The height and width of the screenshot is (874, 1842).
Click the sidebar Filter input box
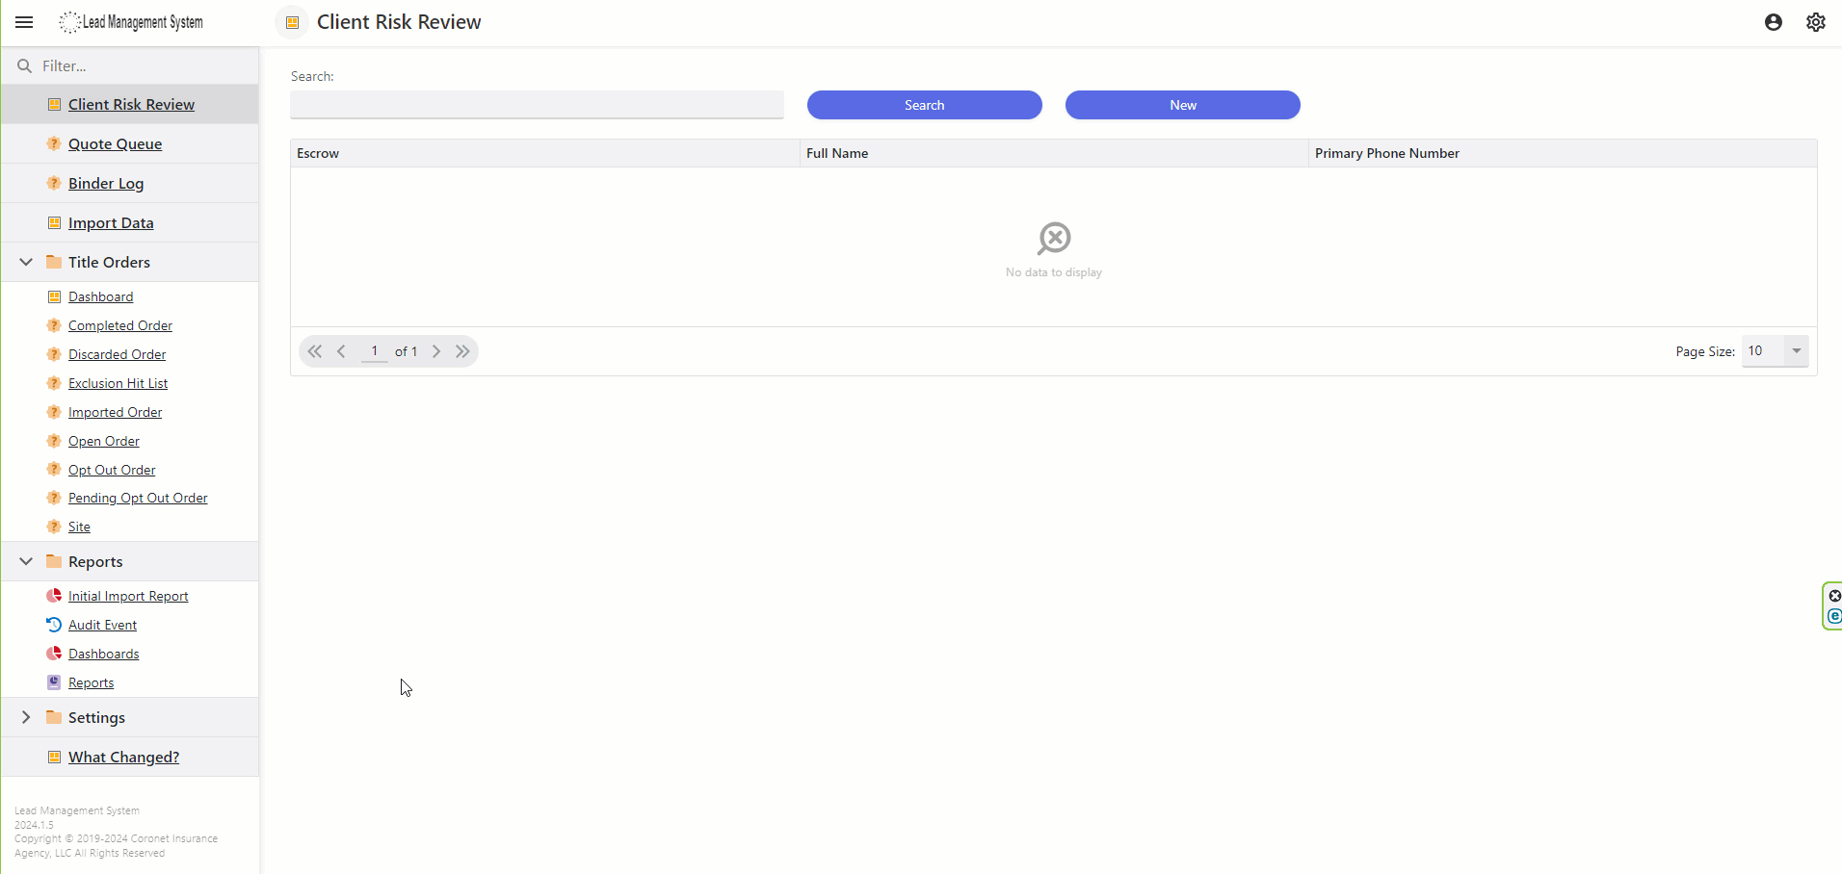click(145, 65)
